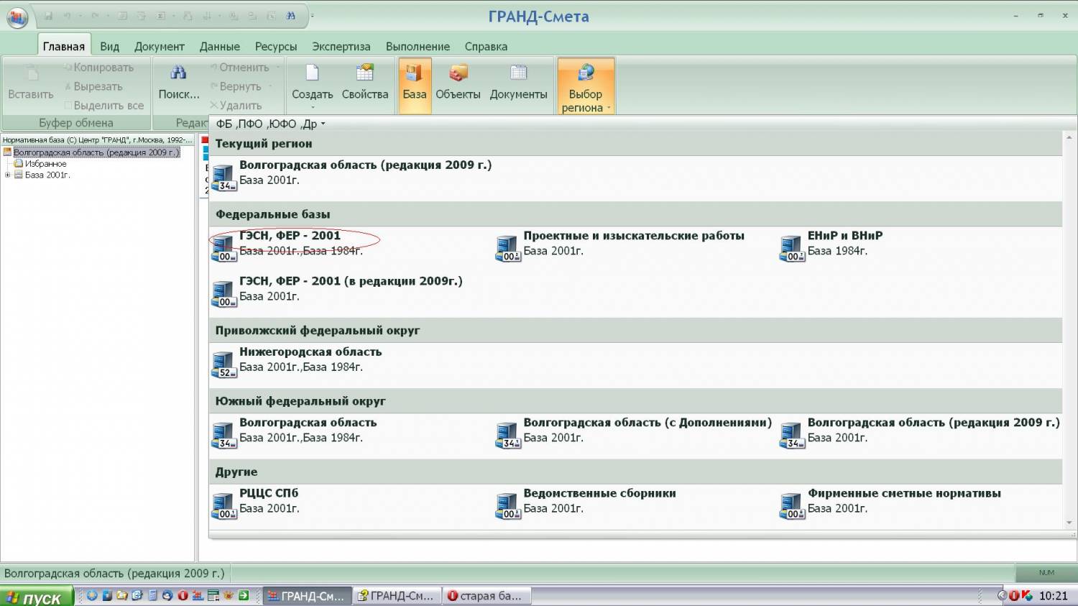
Task: Open the Документы ribbon button
Action: tap(518, 83)
